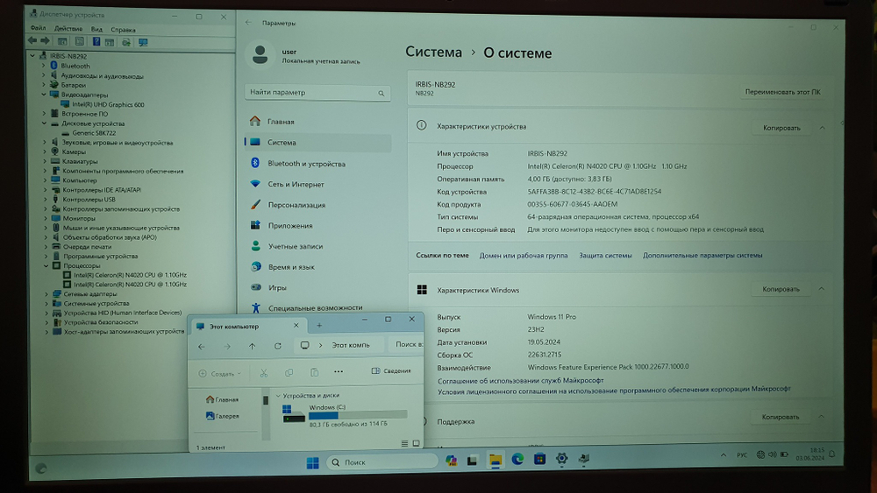Click the update driver icon in Device Manager toolbar
The height and width of the screenshot is (493, 877).
(x=126, y=42)
